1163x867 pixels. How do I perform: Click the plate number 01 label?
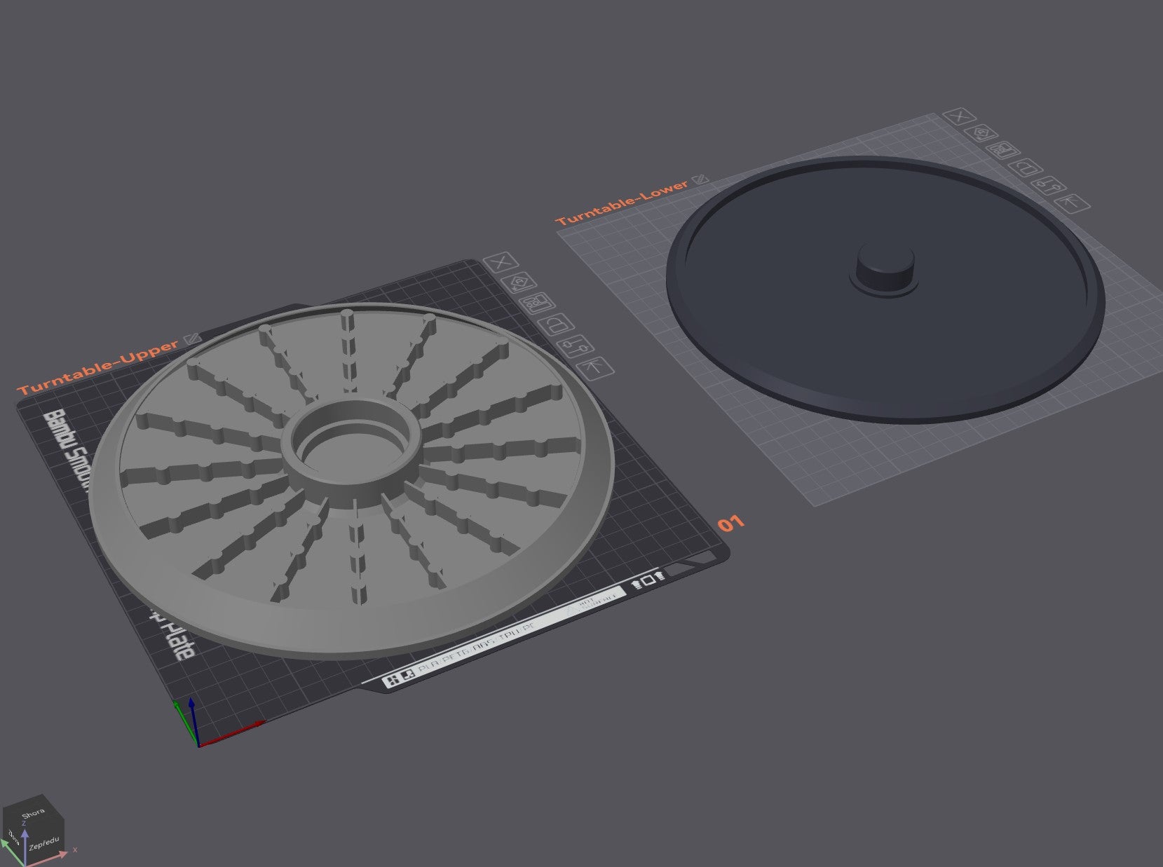click(731, 523)
